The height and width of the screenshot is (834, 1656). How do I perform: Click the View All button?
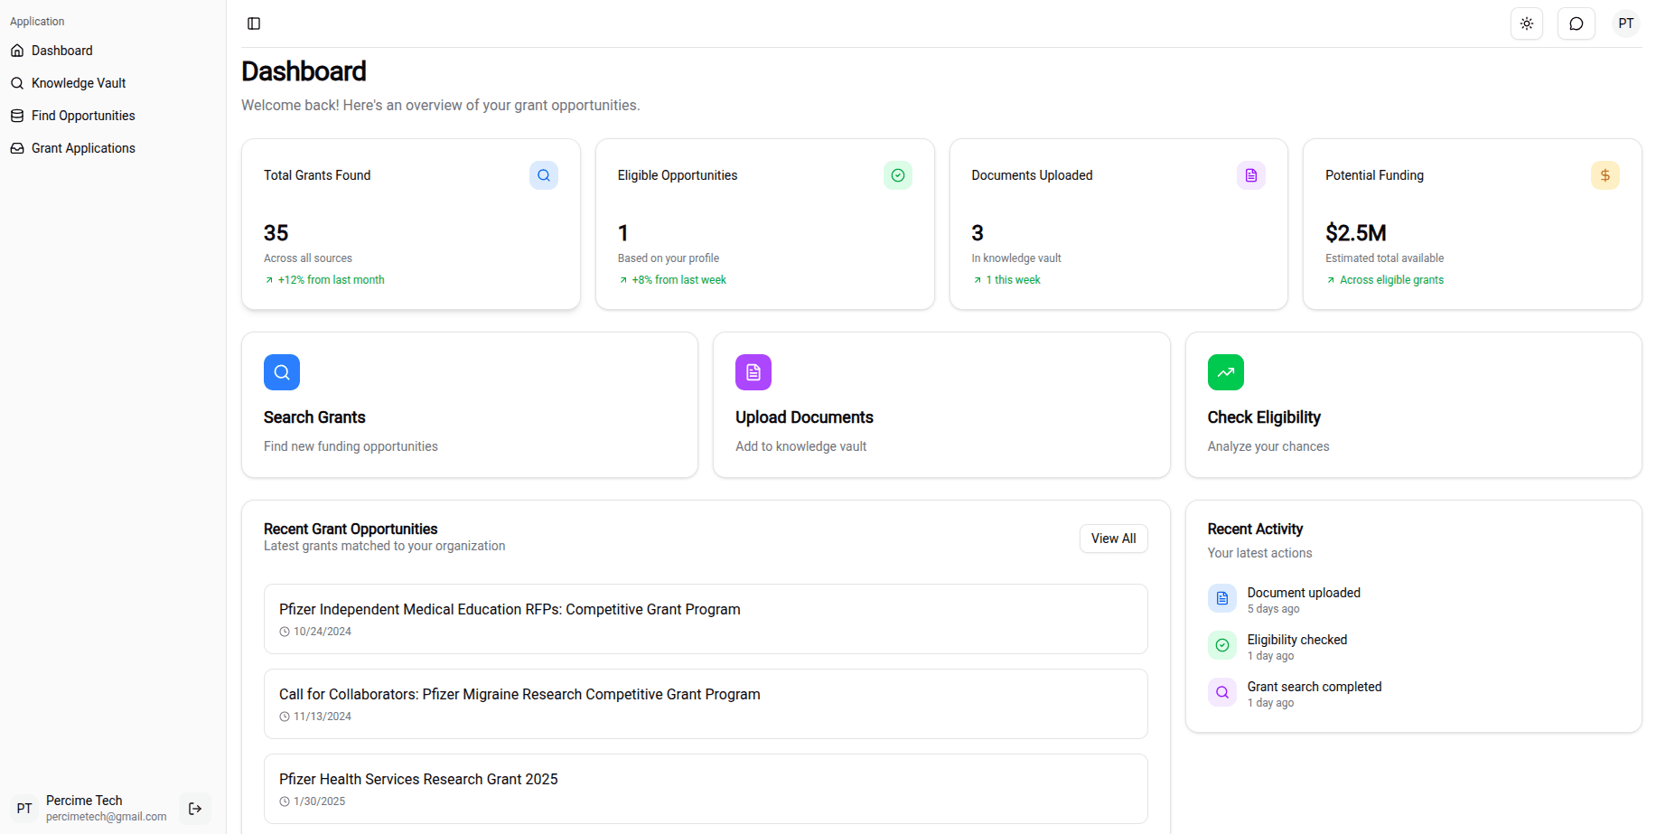point(1113,538)
